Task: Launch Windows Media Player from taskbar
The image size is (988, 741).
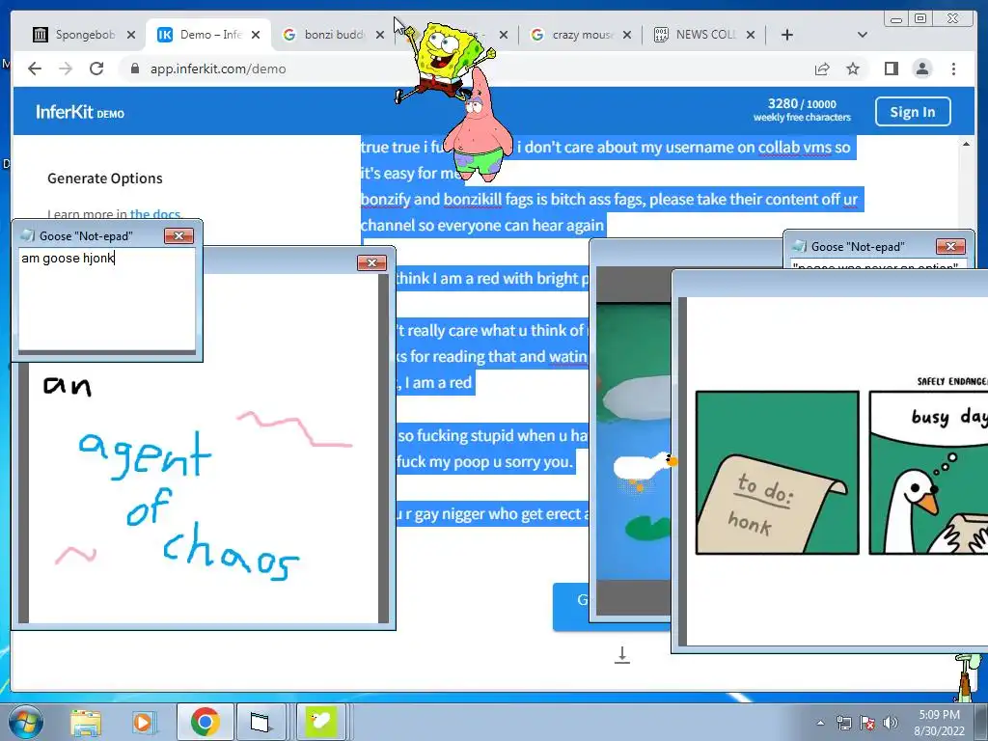Action: point(143,722)
